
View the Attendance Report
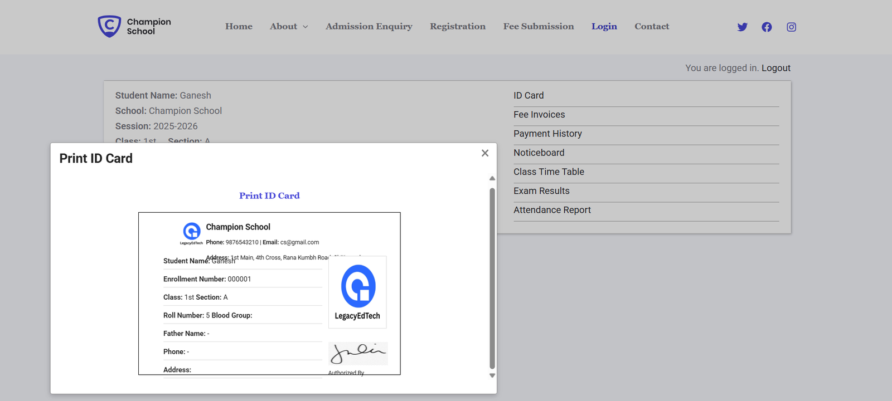coord(552,210)
